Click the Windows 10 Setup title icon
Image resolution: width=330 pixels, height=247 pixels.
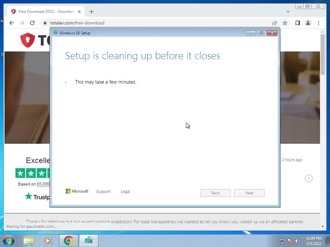[55, 32]
